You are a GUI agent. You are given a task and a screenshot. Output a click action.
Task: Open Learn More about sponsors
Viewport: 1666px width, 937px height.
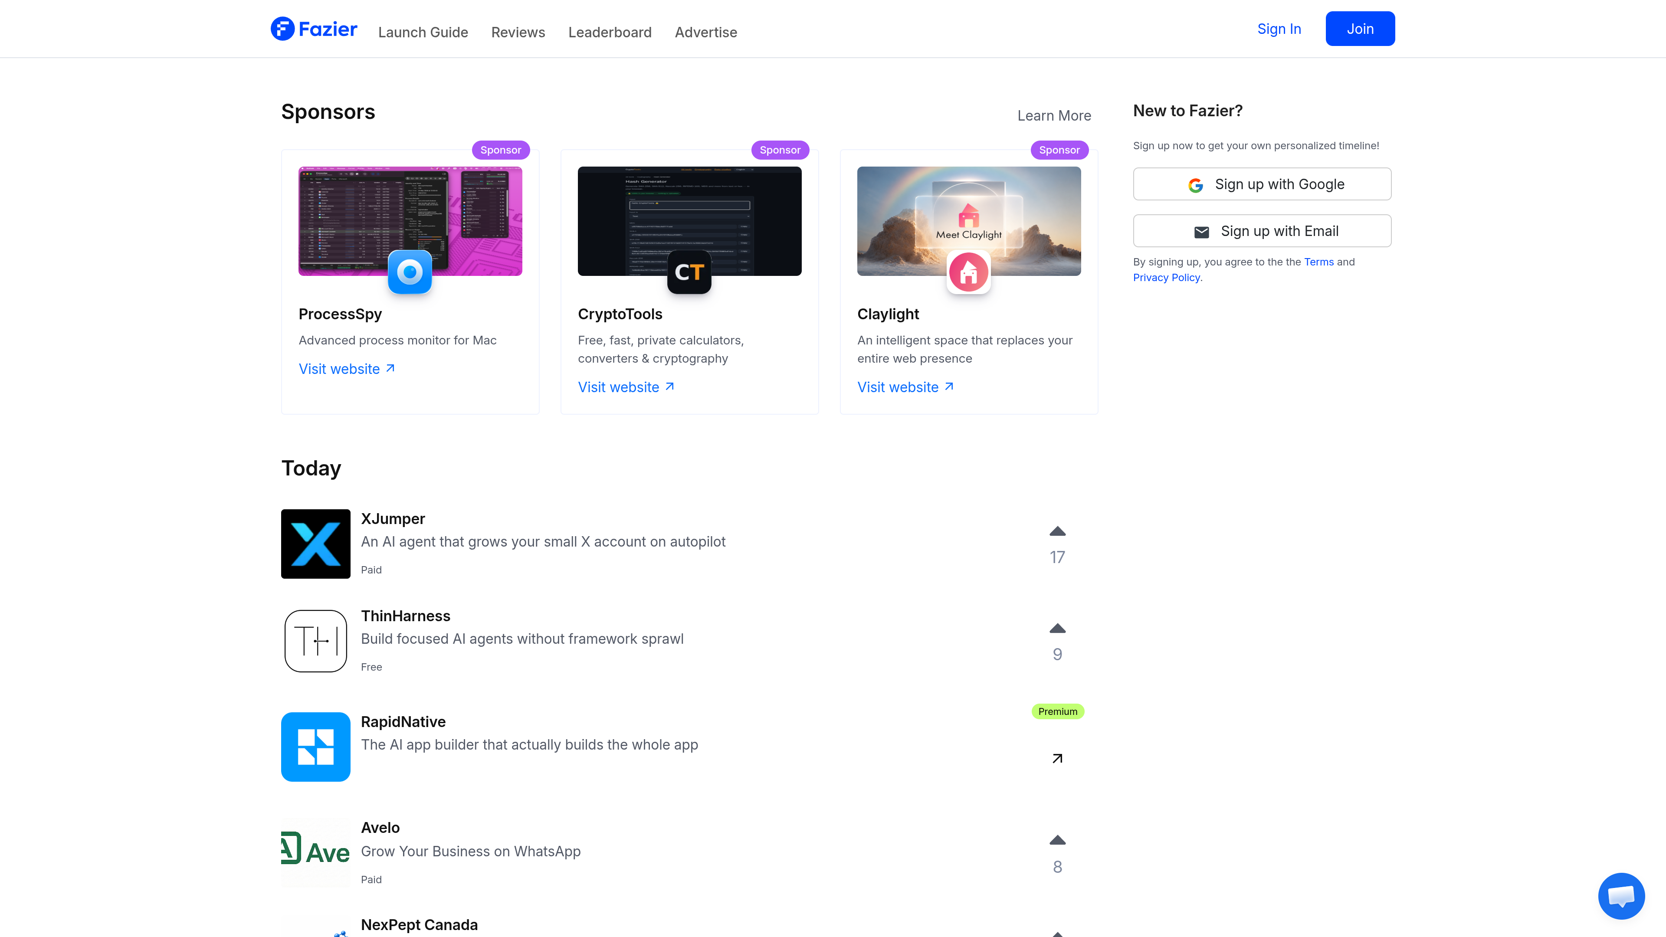click(1054, 116)
